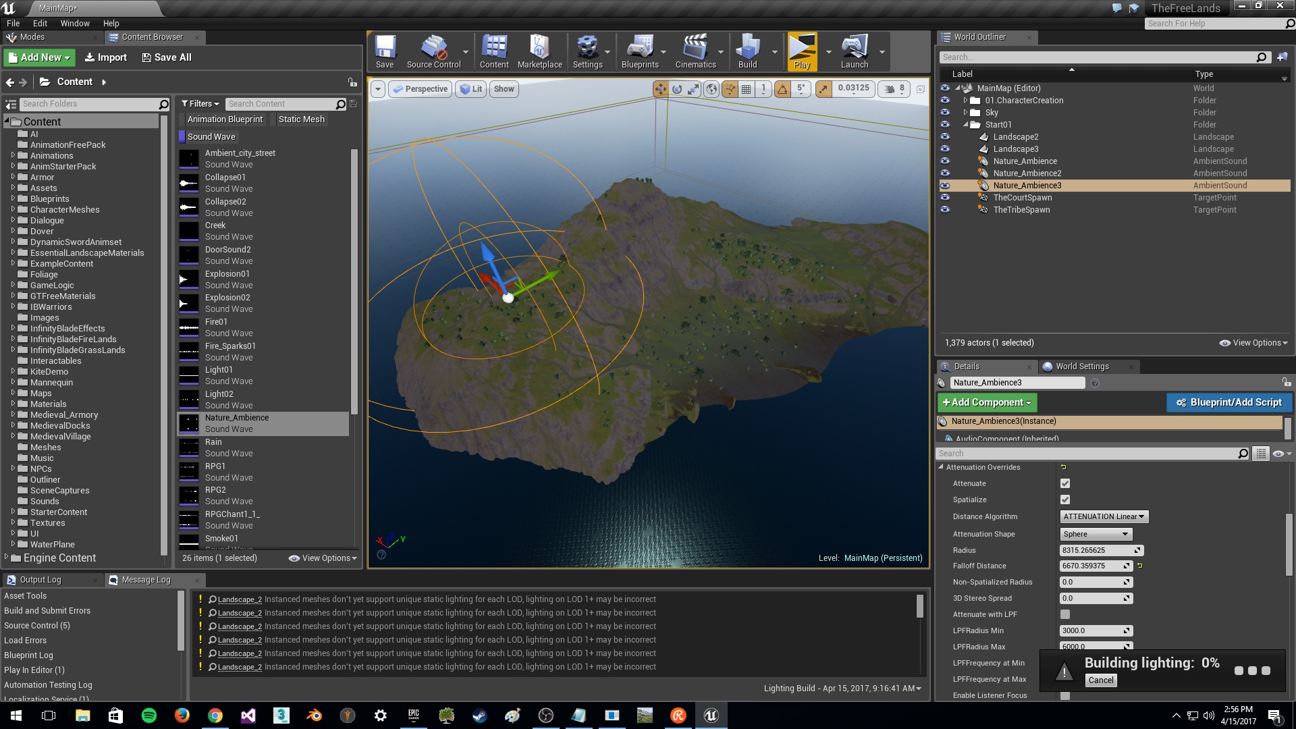Toggle visibility eye for Nature_Ambience2
This screenshot has height=729, width=1296.
(x=945, y=173)
